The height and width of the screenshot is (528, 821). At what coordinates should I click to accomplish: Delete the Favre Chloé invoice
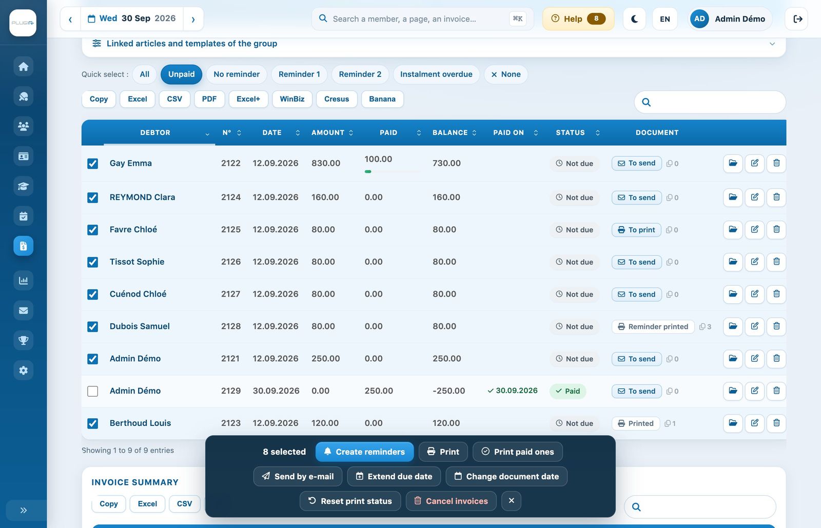tap(776, 229)
